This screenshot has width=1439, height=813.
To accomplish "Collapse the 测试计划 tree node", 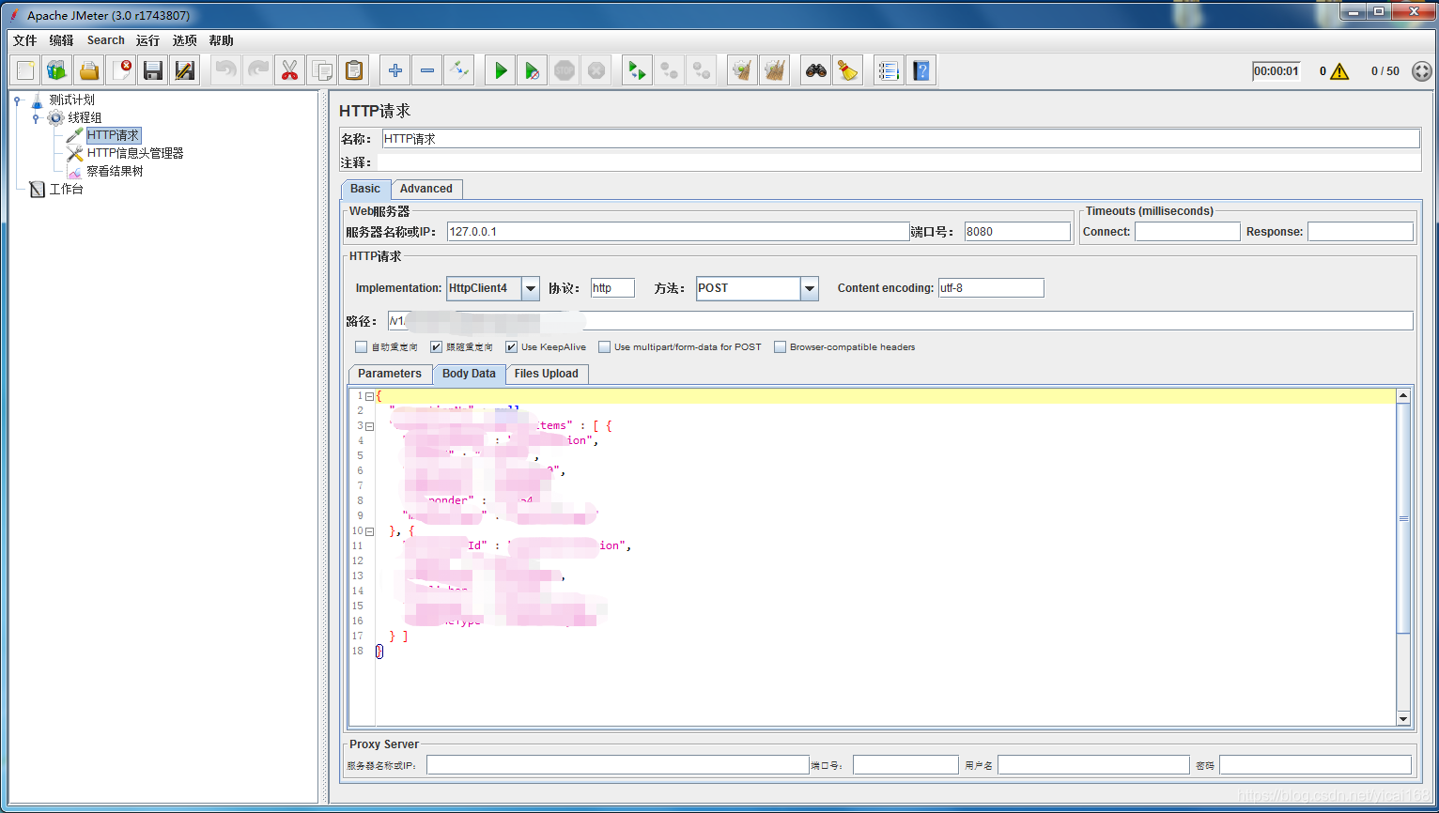I will point(18,100).
